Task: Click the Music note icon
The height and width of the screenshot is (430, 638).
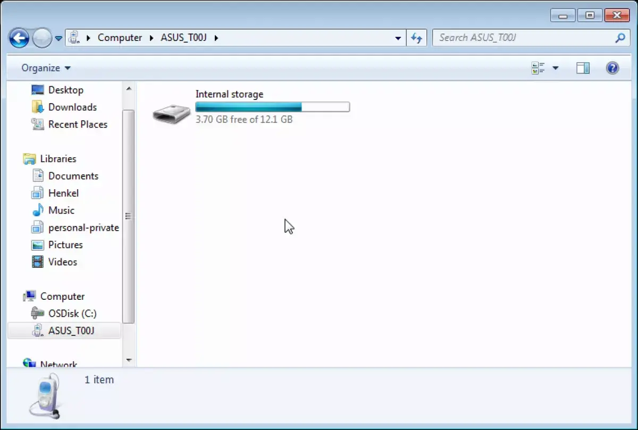Action: pos(38,210)
